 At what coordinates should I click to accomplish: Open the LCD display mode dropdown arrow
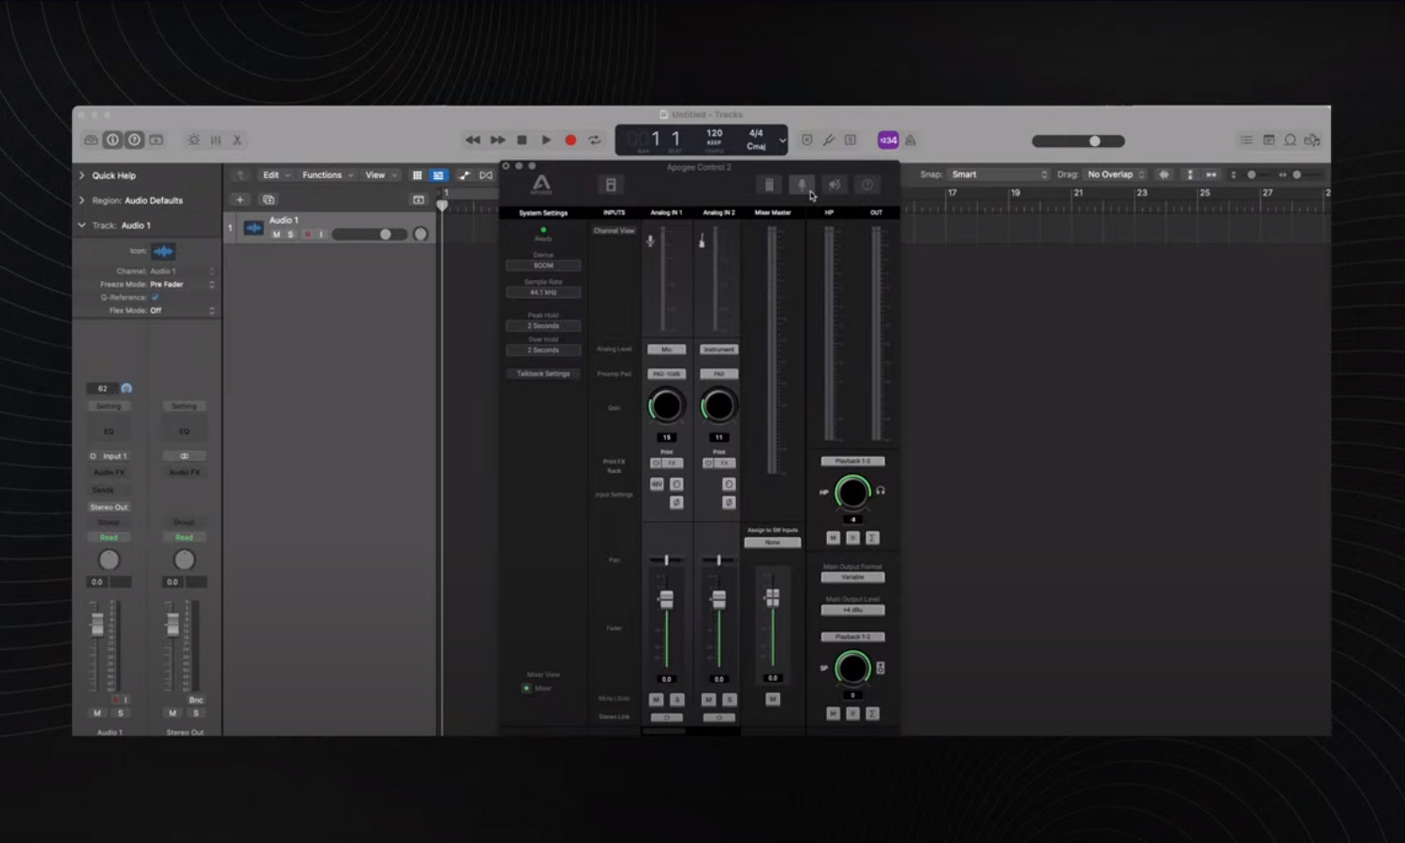[782, 140]
